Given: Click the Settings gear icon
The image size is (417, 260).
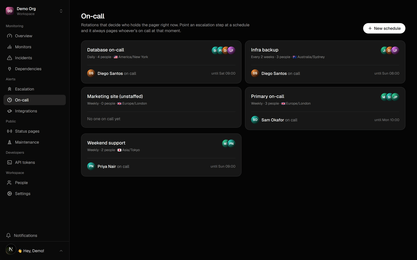Looking at the screenshot, I should (x=10, y=193).
